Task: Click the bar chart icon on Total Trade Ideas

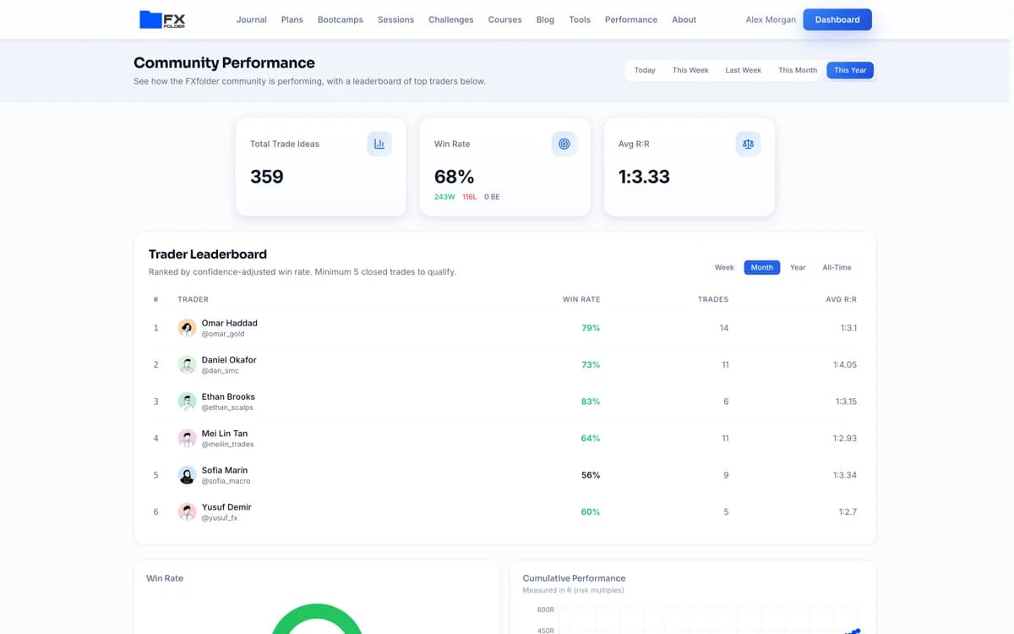Action: point(379,144)
